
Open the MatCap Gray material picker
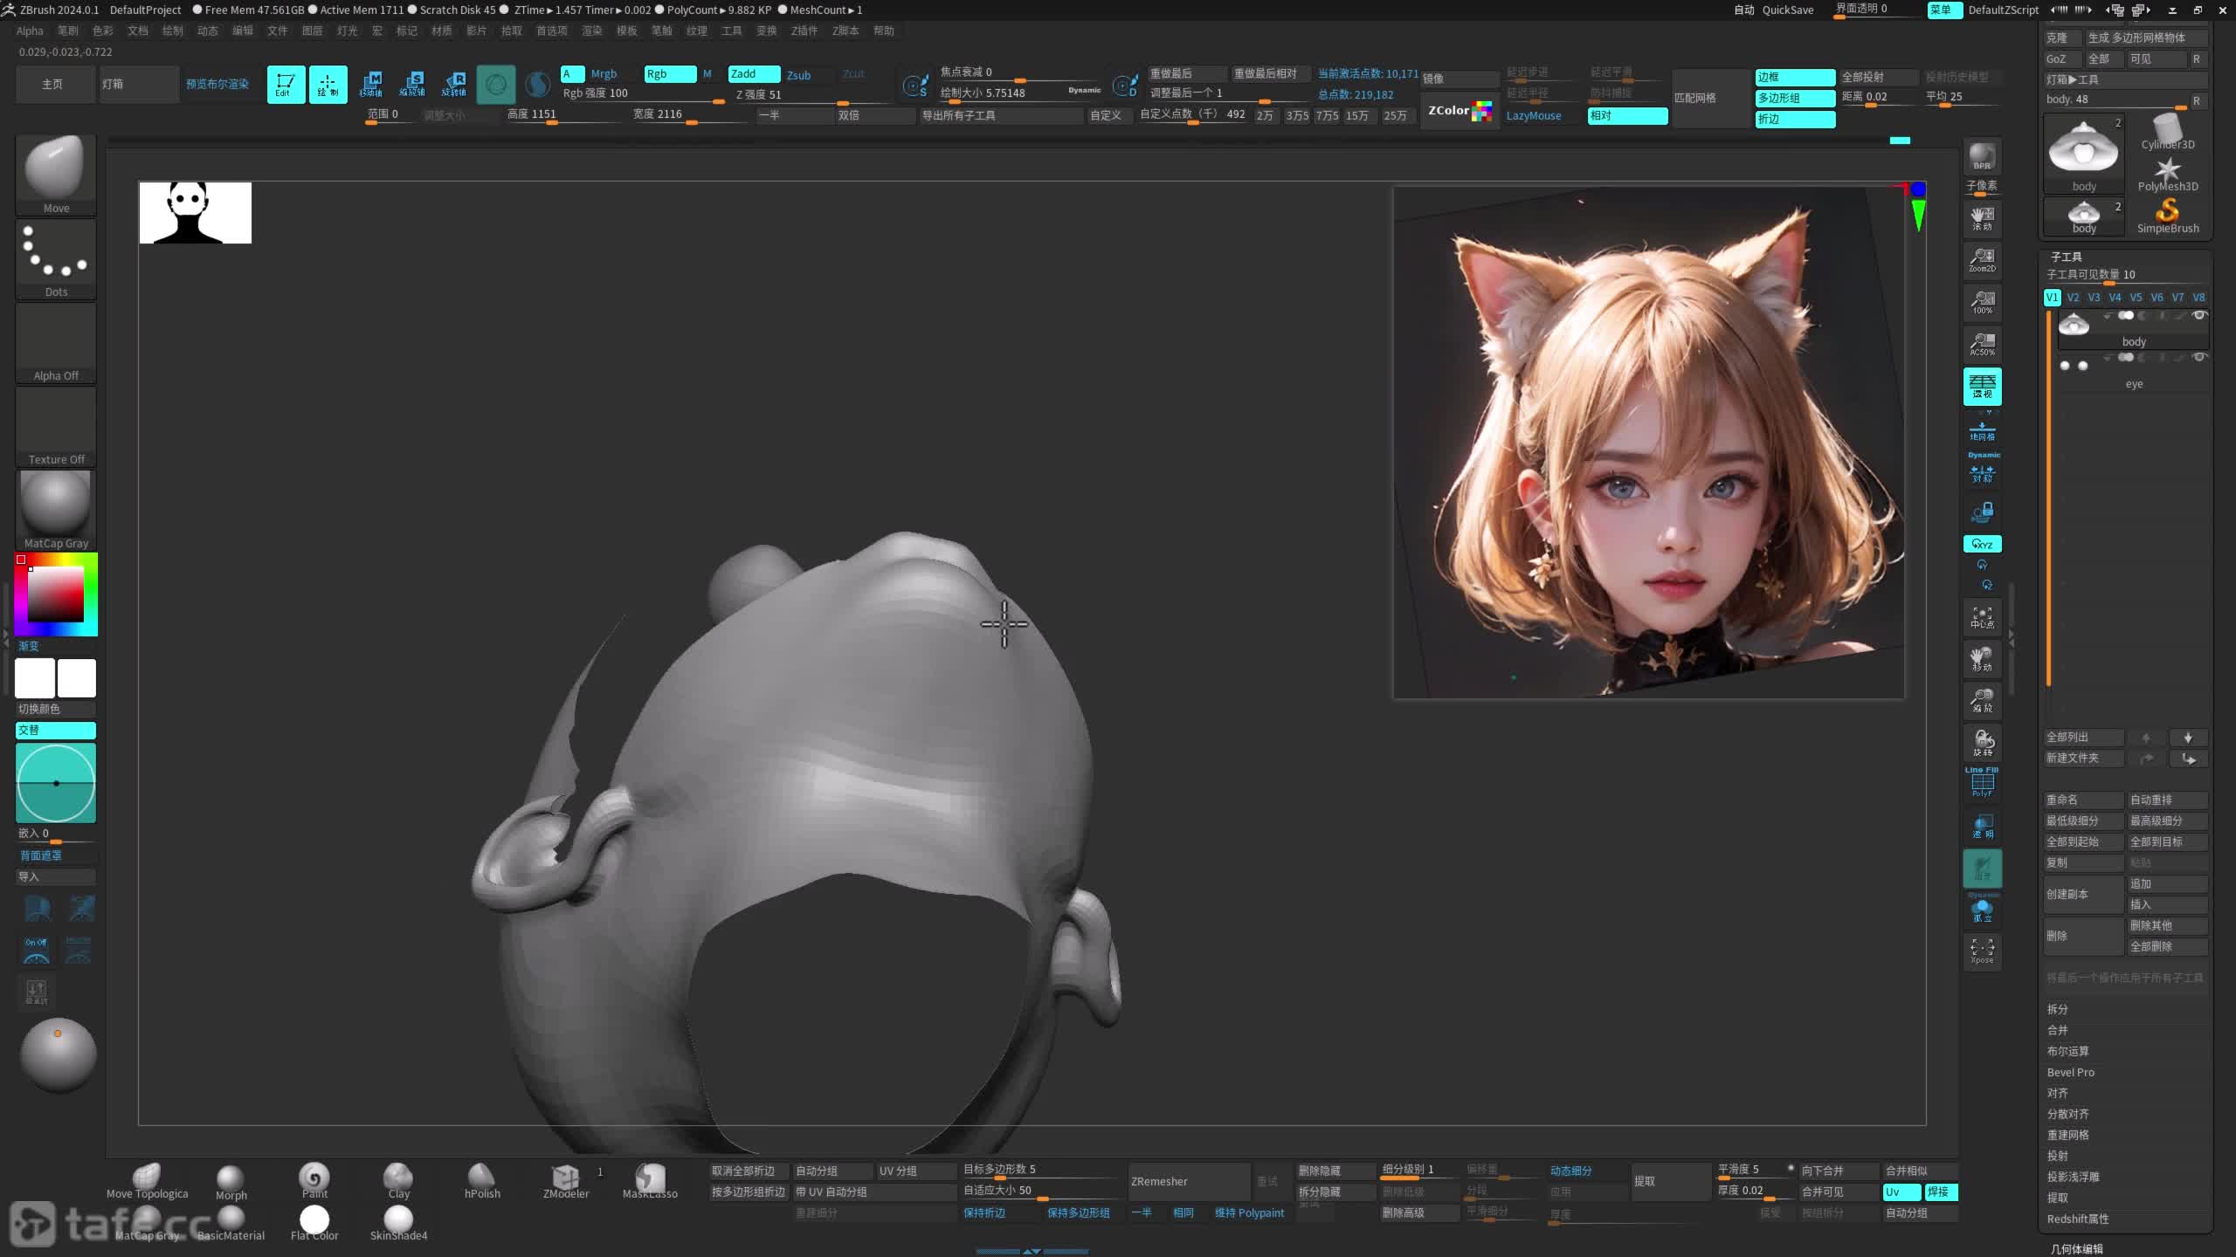coord(56,510)
